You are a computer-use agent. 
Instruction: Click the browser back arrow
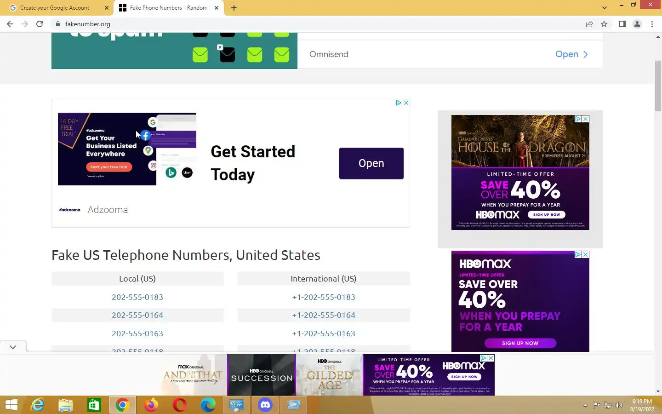10,24
